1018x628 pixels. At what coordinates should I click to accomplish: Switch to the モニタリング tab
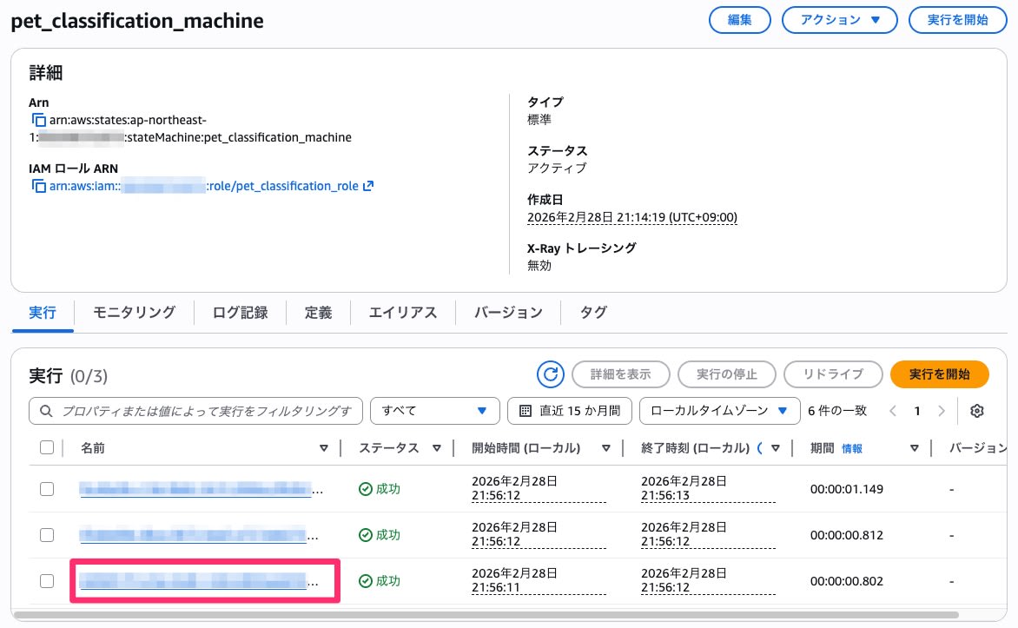134,313
